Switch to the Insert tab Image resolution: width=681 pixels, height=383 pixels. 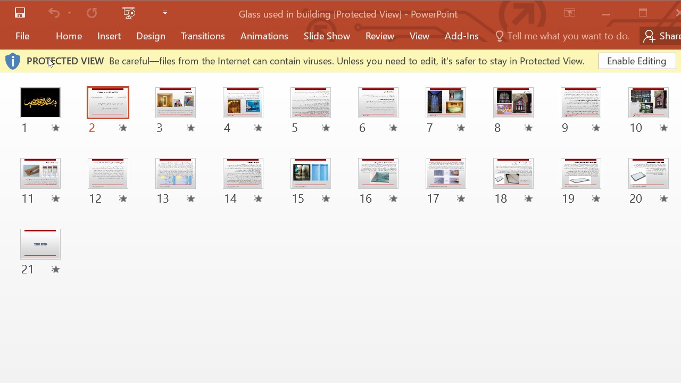(x=109, y=36)
